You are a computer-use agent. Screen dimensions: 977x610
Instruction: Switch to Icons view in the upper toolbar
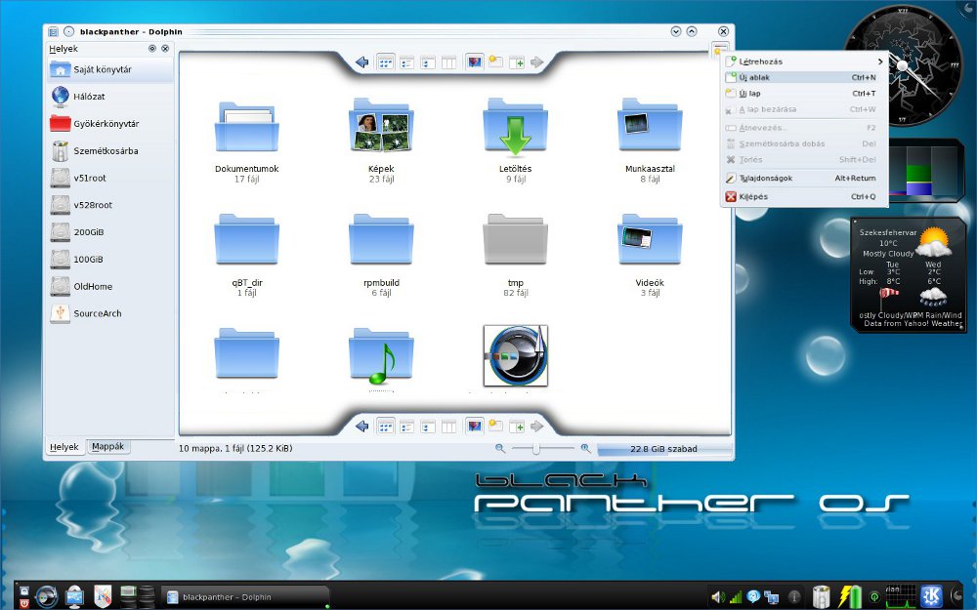[386, 62]
